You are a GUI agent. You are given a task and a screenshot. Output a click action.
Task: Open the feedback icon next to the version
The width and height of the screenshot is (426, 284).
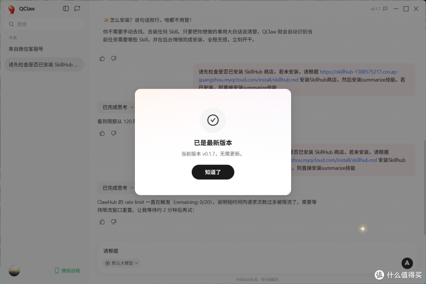385,9
